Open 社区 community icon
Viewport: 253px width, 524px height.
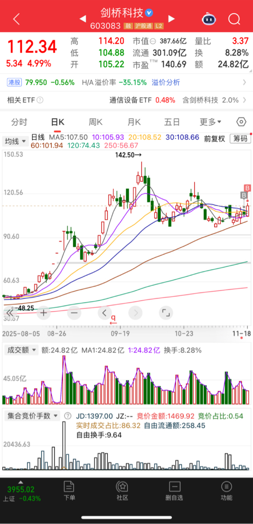click(x=122, y=490)
